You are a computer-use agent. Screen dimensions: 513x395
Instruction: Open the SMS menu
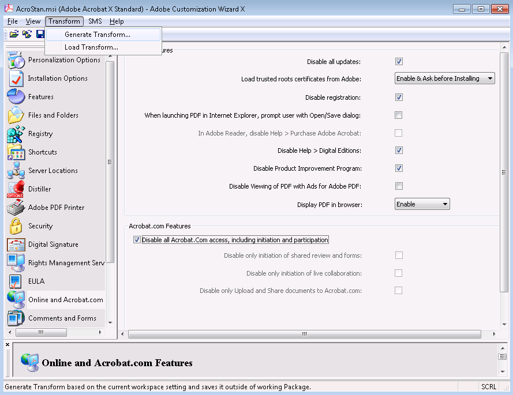click(x=95, y=21)
